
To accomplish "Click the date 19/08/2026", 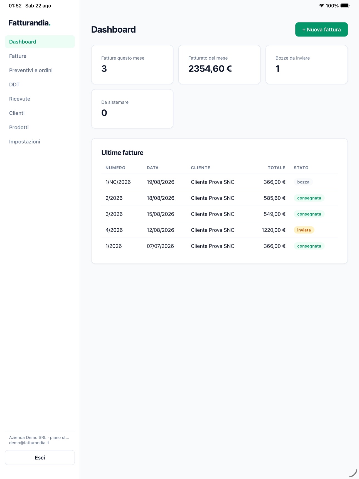I will pyautogui.click(x=161, y=182).
